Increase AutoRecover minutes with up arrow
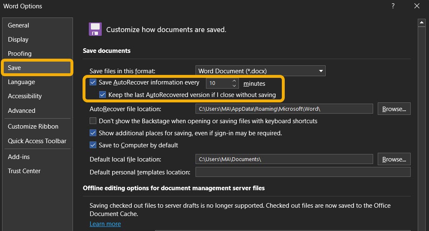 coord(234,81)
